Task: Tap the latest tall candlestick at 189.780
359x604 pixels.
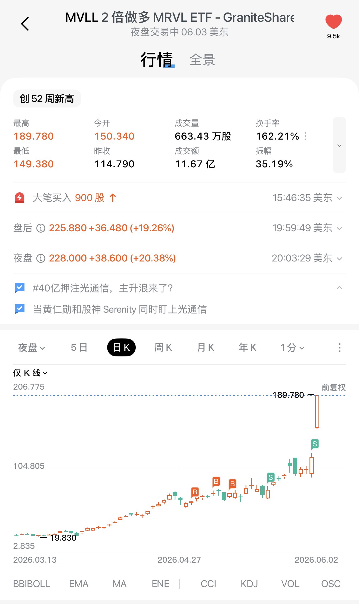Action: tap(317, 412)
